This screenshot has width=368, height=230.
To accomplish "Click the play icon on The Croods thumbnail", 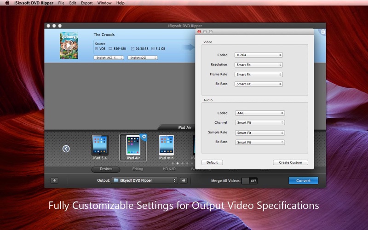I will click(68, 45).
